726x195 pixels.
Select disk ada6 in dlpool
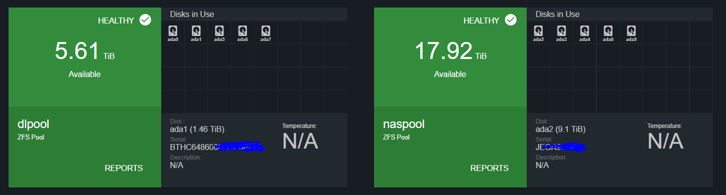point(243,33)
